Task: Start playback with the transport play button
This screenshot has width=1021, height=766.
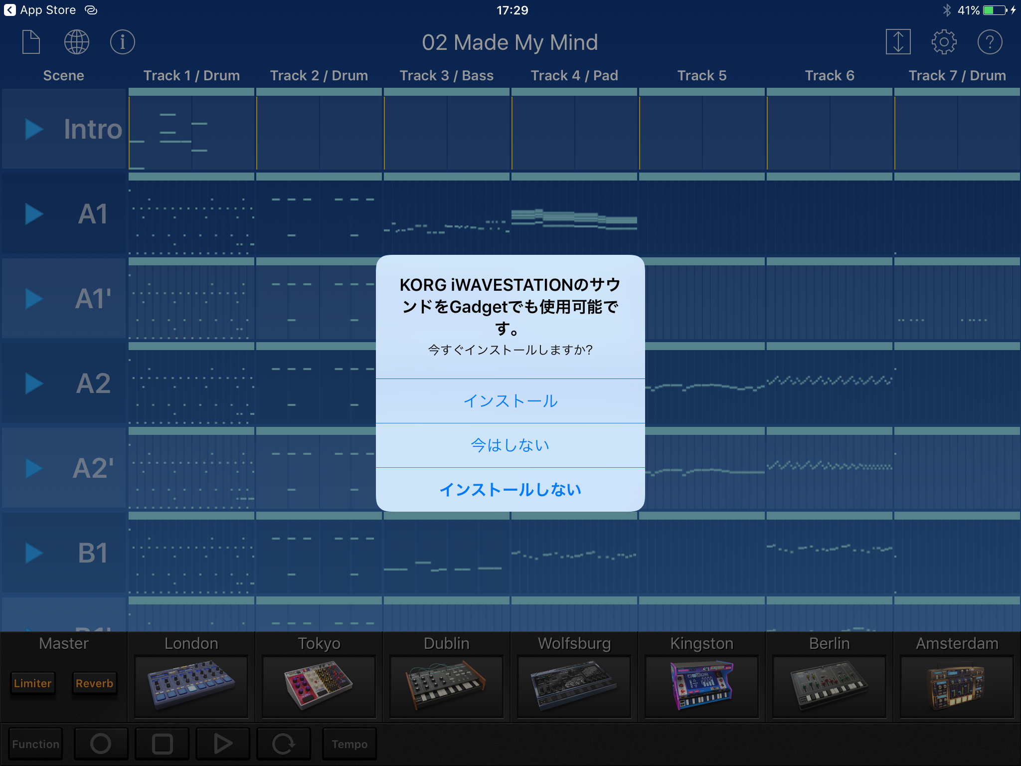Action: point(223,744)
